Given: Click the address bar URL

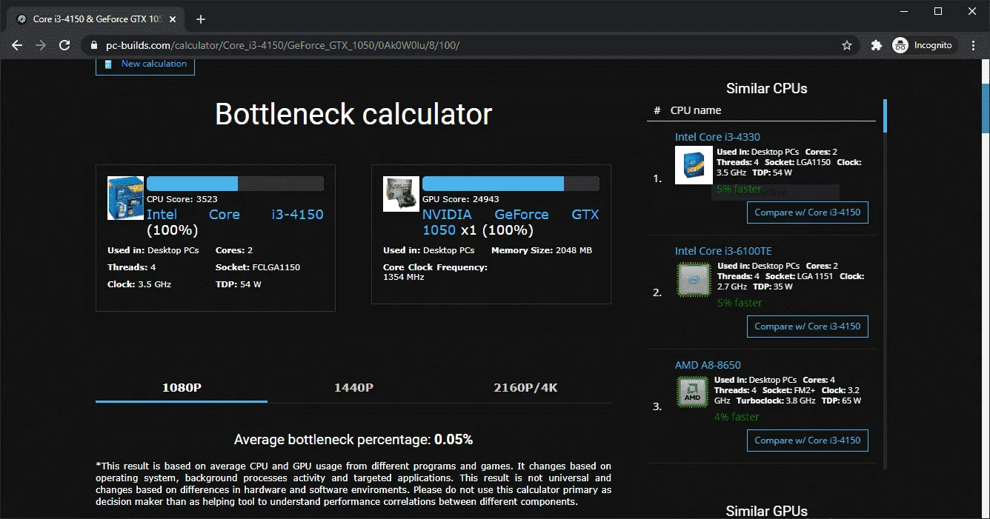Looking at the screenshot, I should 282,45.
